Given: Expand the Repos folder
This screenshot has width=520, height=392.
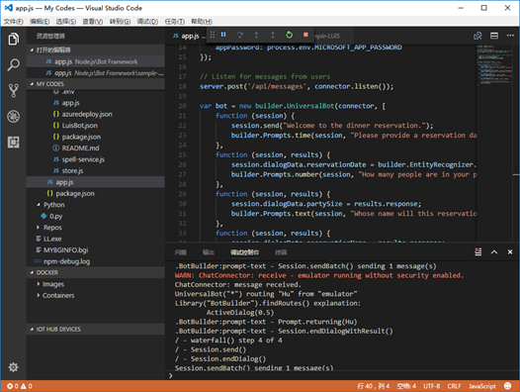Looking at the screenshot, I should click(x=96, y=228).
